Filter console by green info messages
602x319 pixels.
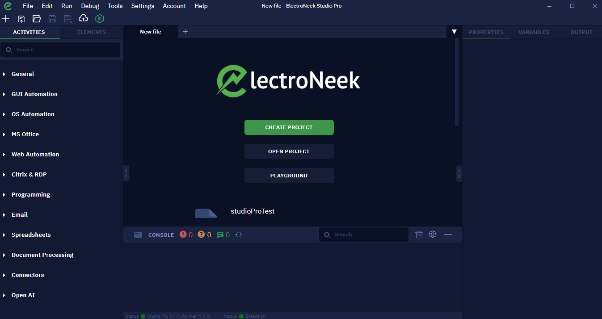point(223,235)
